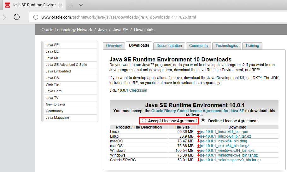
Task: Click the Java SE Runtime Environment 10.0.1 heading
Action: (195, 105)
